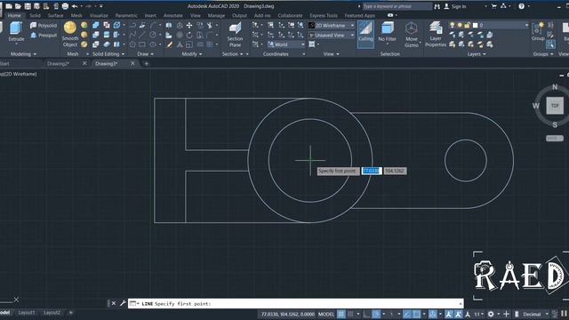Expand the Modify panel

192,54
